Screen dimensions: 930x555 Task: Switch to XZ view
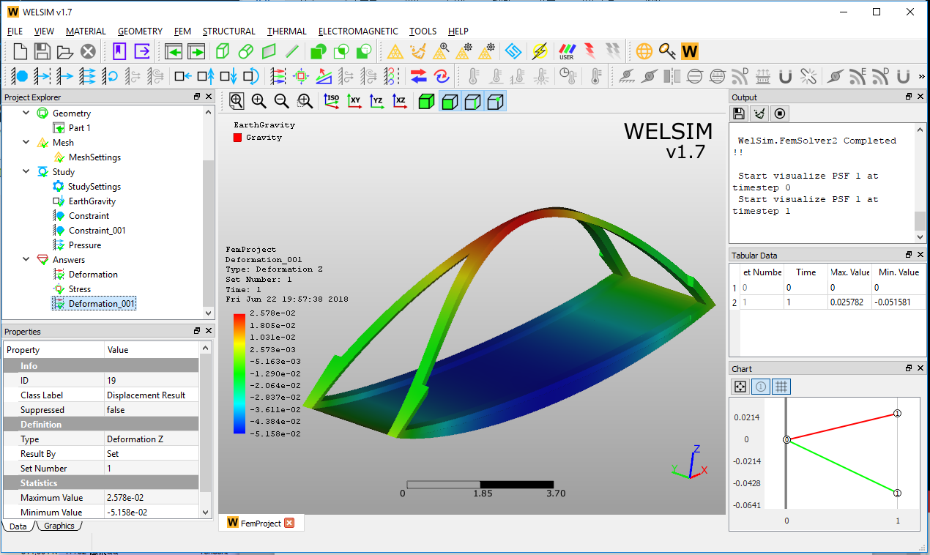(x=400, y=101)
